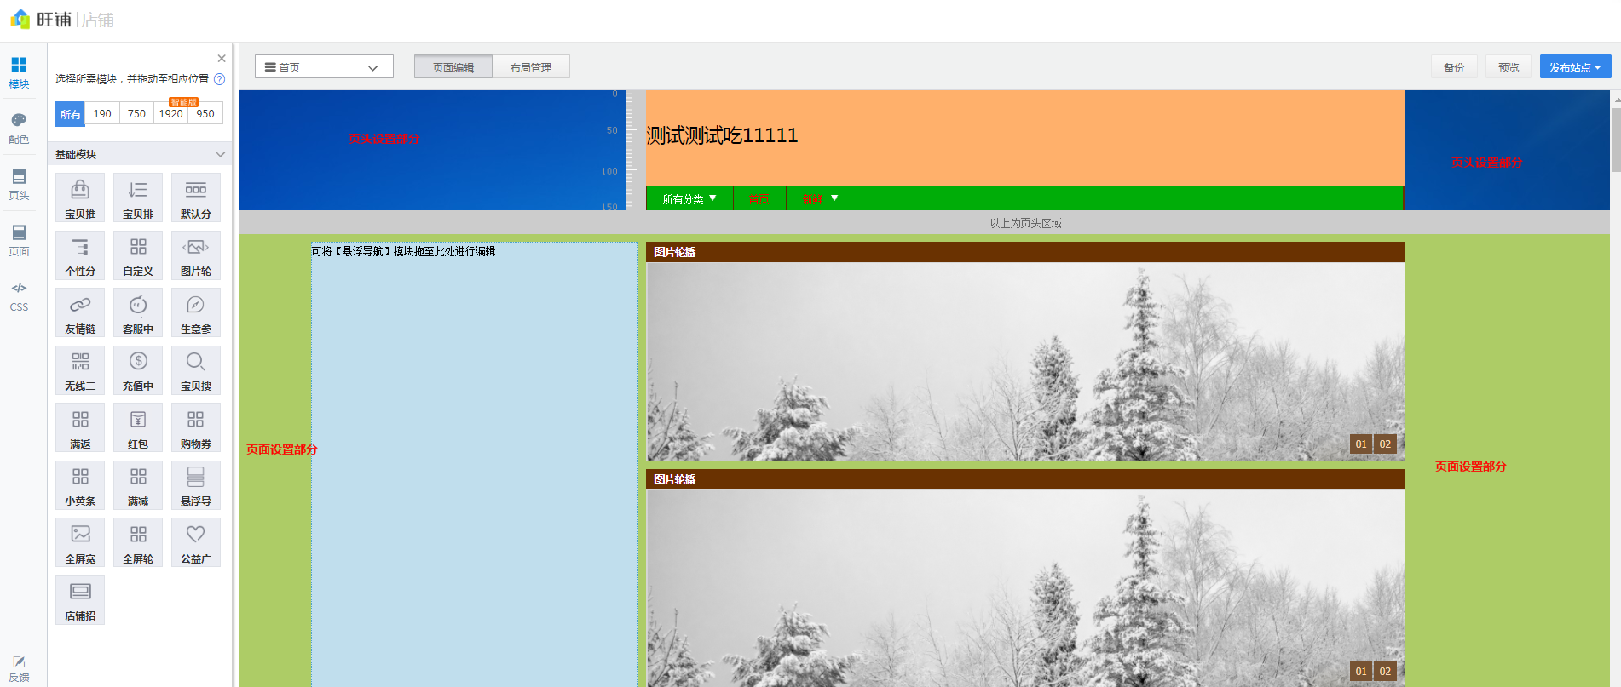
Task: Select the 购物券 coupon module
Action: (x=196, y=427)
